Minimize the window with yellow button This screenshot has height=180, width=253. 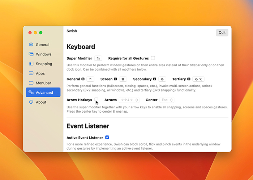pyautogui.click(x=35, y=33)
